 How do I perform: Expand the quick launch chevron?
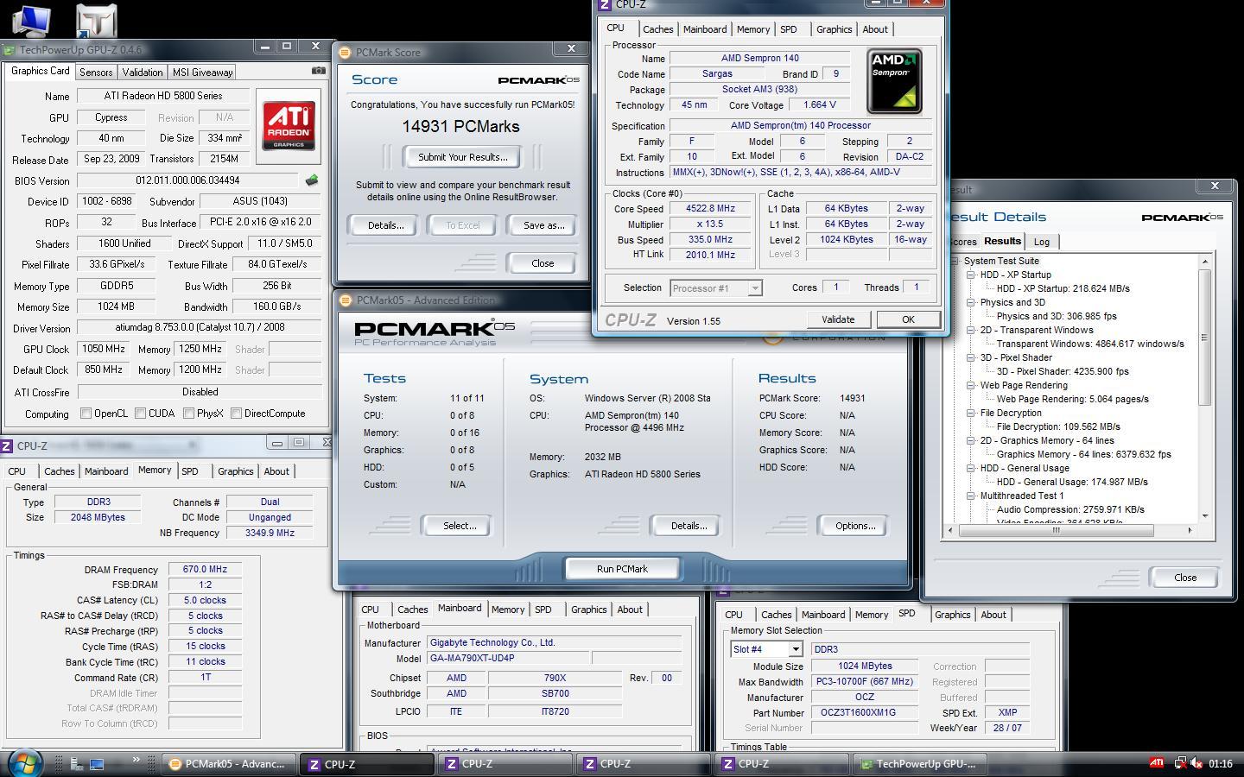click(x=136, y=761)
